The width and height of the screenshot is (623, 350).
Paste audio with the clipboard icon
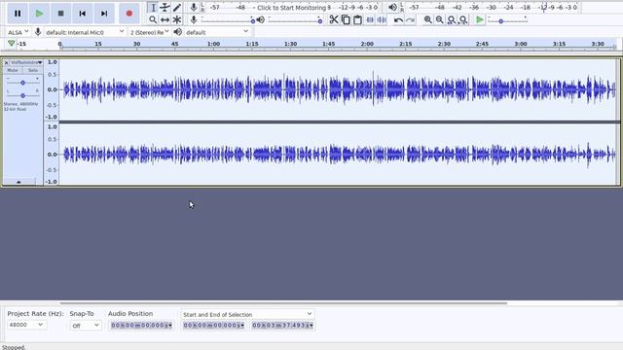coord(357,19)
